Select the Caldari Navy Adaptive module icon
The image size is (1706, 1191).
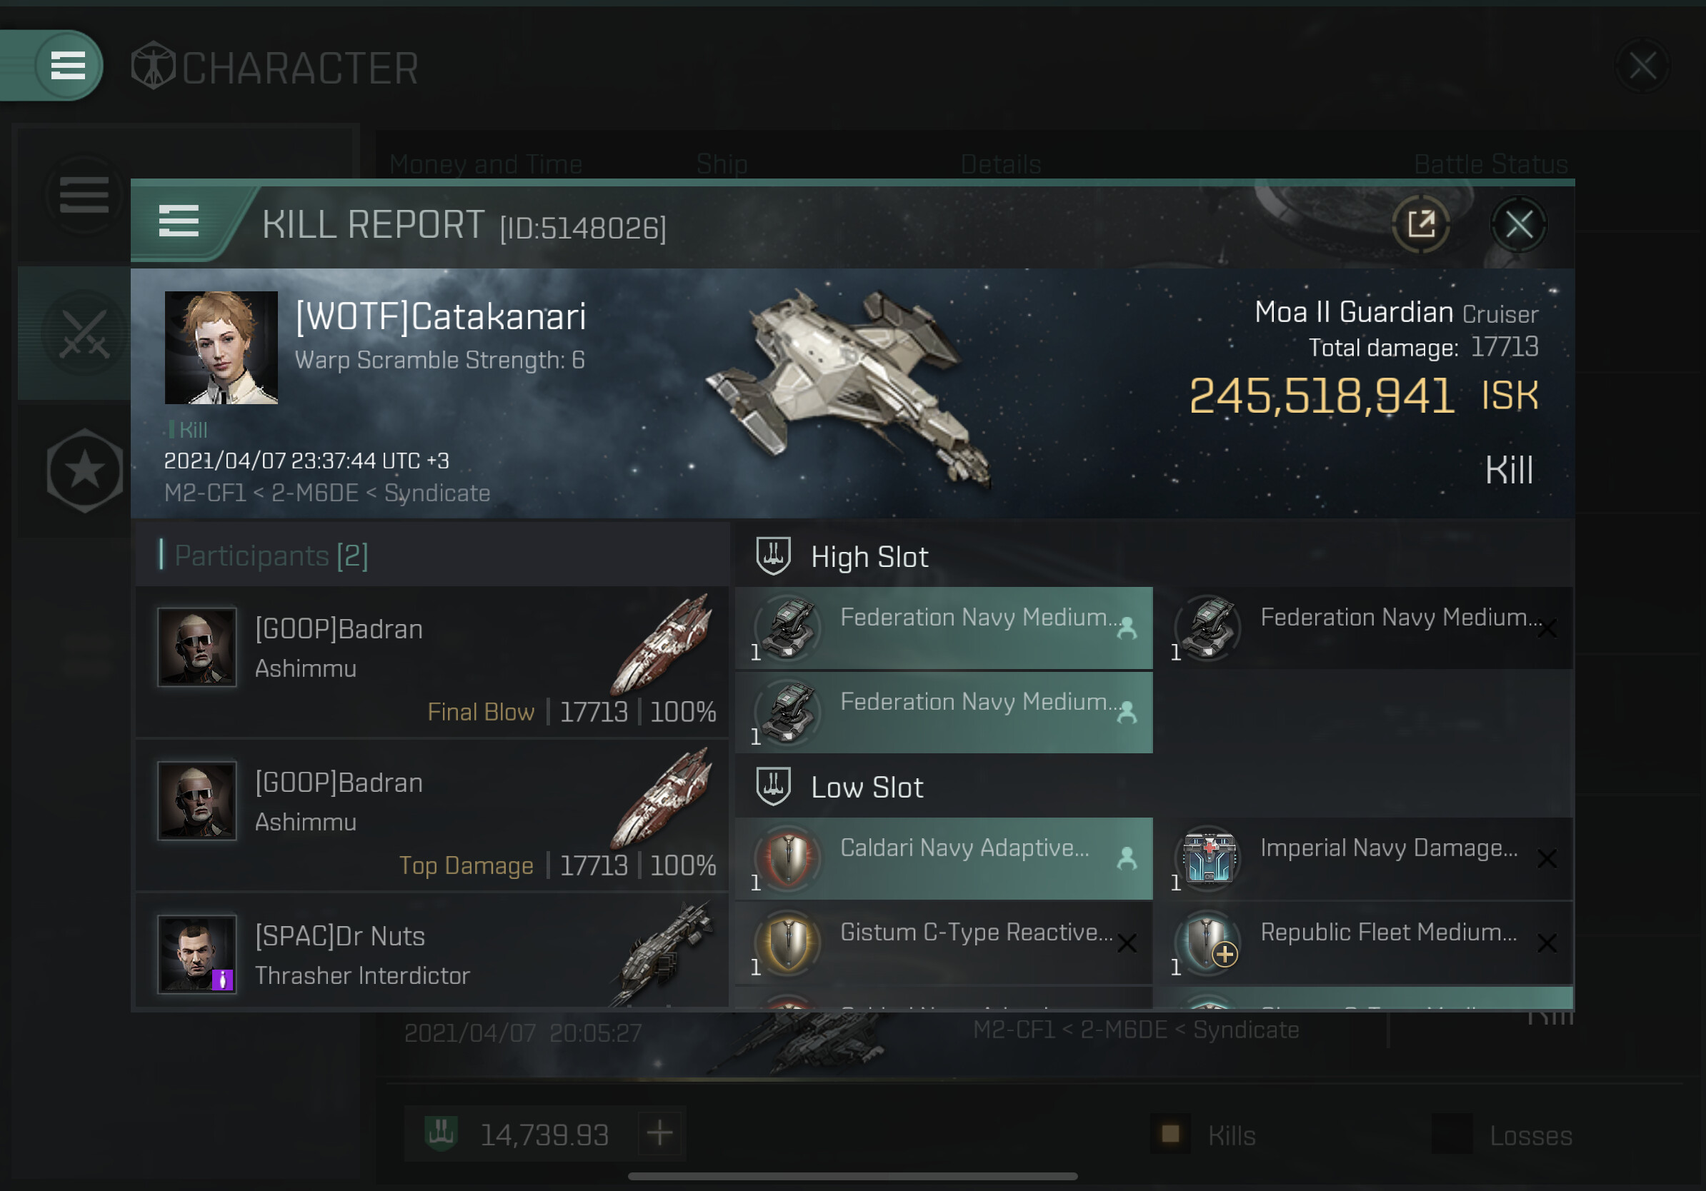click(x=789, y=858)
